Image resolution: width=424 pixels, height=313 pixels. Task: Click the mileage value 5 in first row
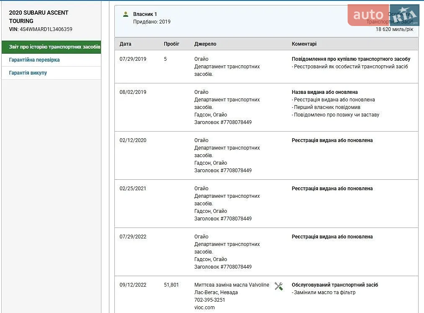[165, 59]
